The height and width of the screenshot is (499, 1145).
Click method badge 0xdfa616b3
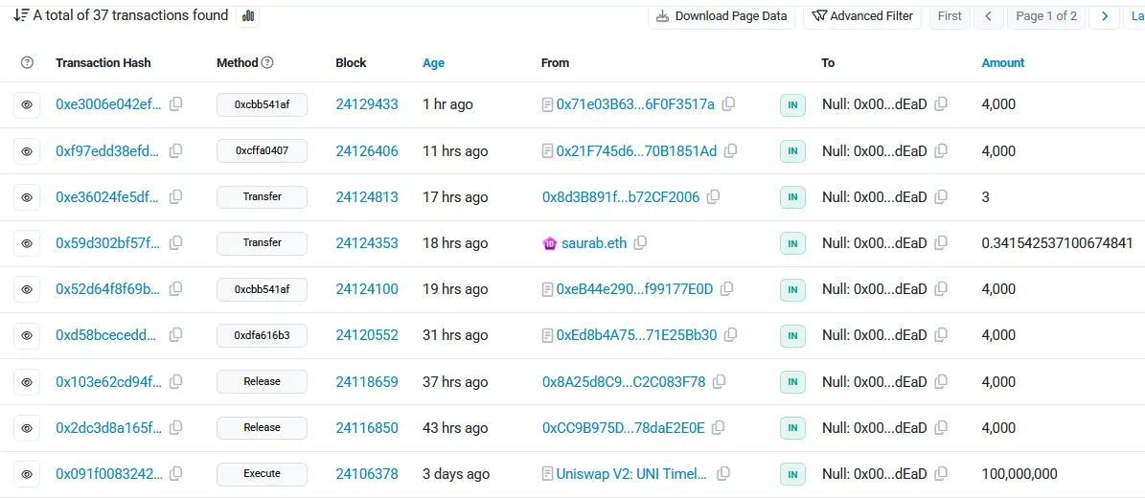tap(263, 335)
